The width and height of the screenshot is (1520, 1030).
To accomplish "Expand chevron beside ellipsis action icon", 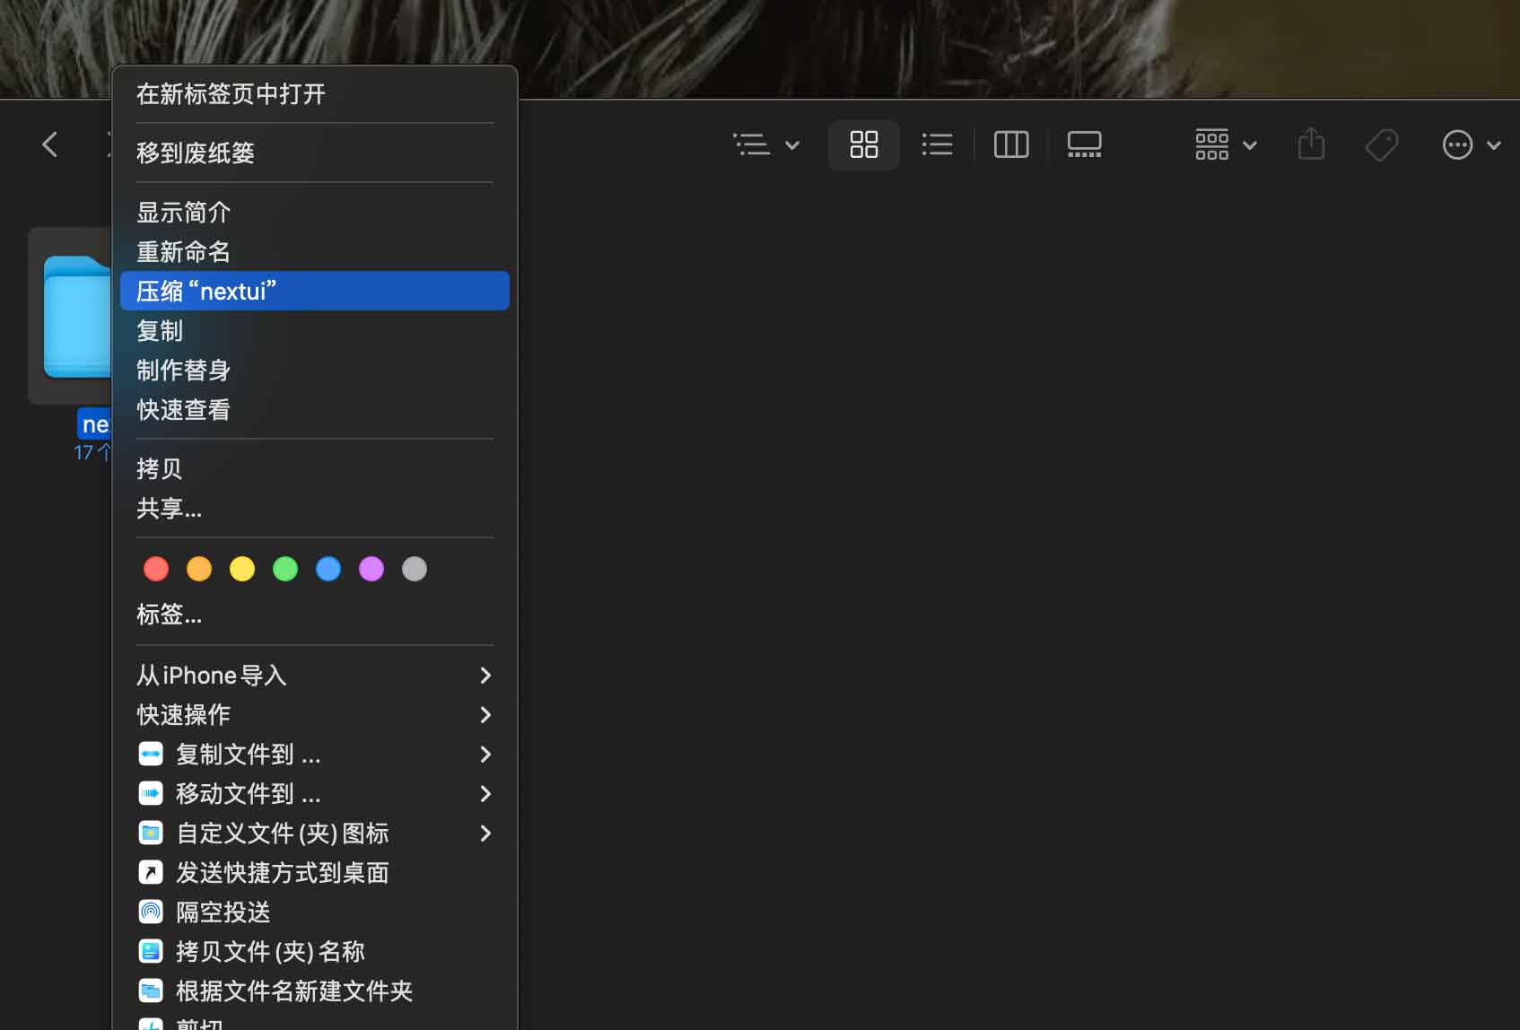I will (x=1494, y=145).
